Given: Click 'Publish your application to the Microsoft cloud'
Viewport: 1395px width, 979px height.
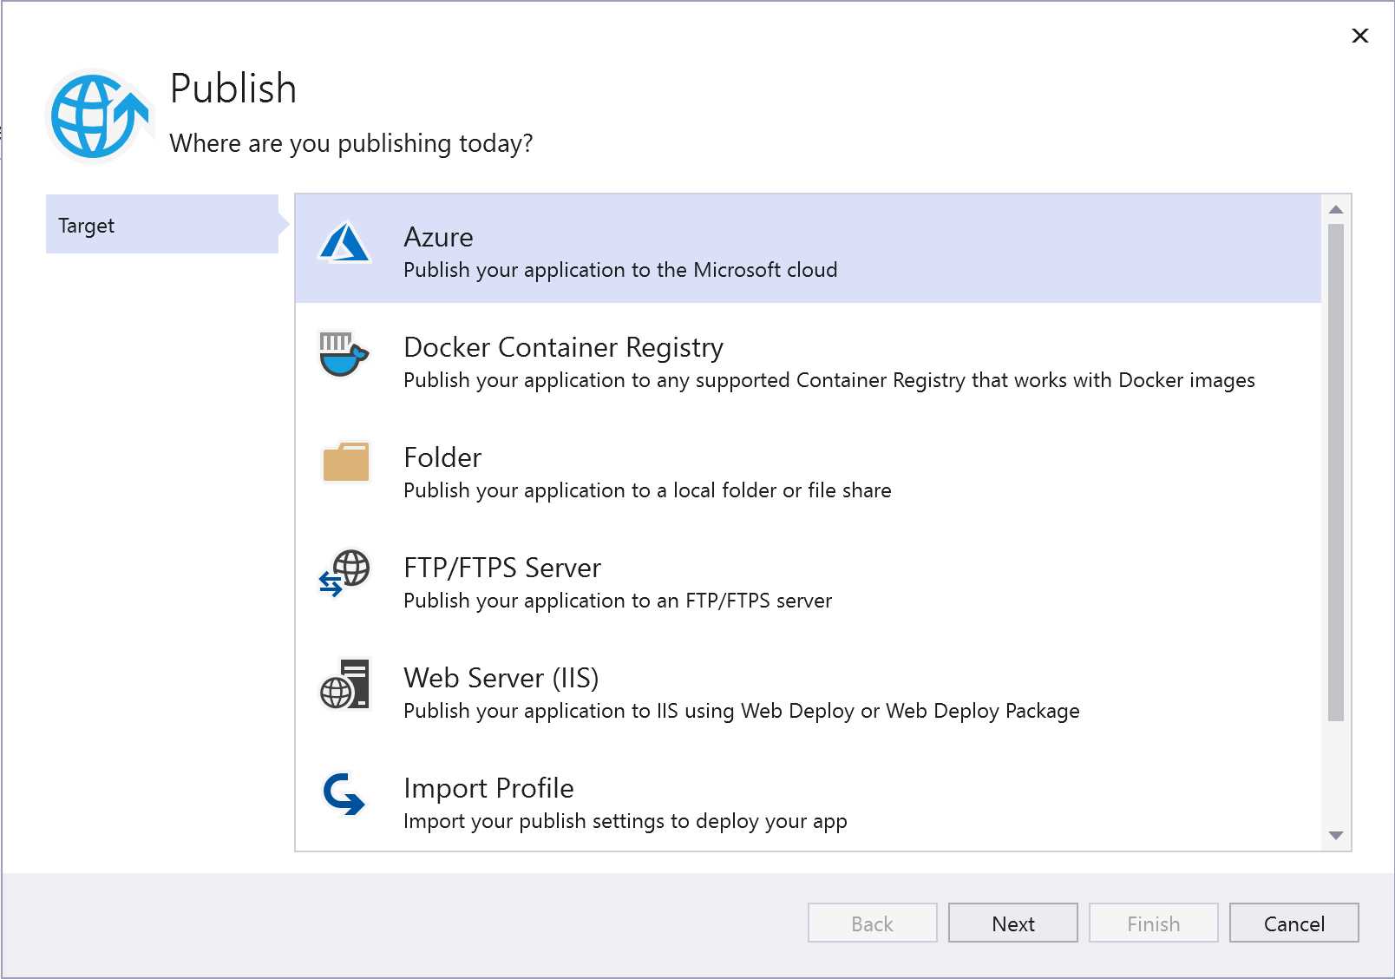Looking at the screenshot, I should 620,270.
